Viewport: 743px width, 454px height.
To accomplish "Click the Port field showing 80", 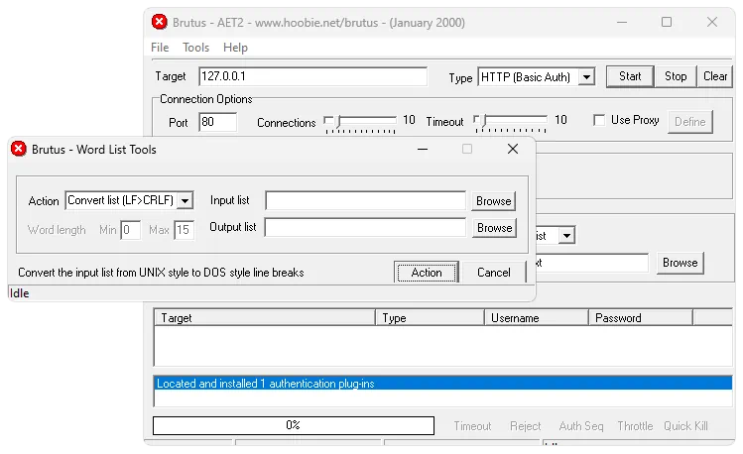I will 217,122.
